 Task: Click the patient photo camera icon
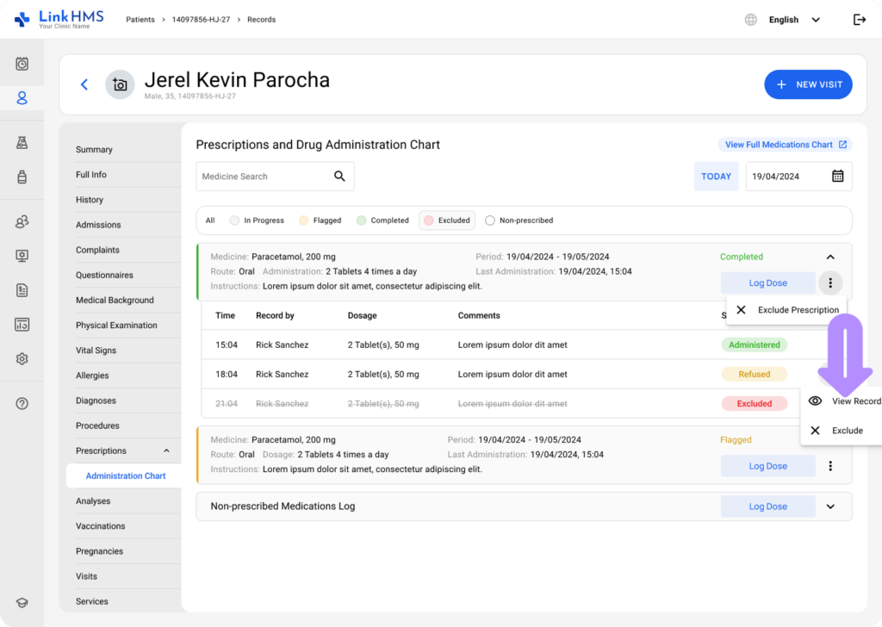click(x=120, y=84)
